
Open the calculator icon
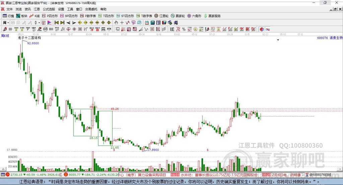pos(152,23)
